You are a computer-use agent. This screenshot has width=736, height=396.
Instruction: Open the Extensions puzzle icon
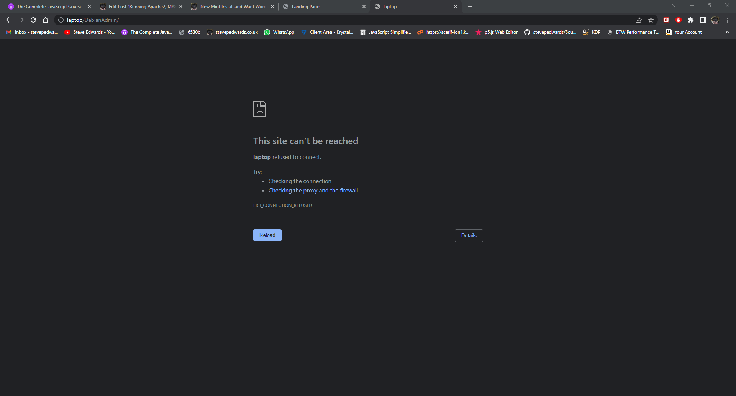click(691, 20)
